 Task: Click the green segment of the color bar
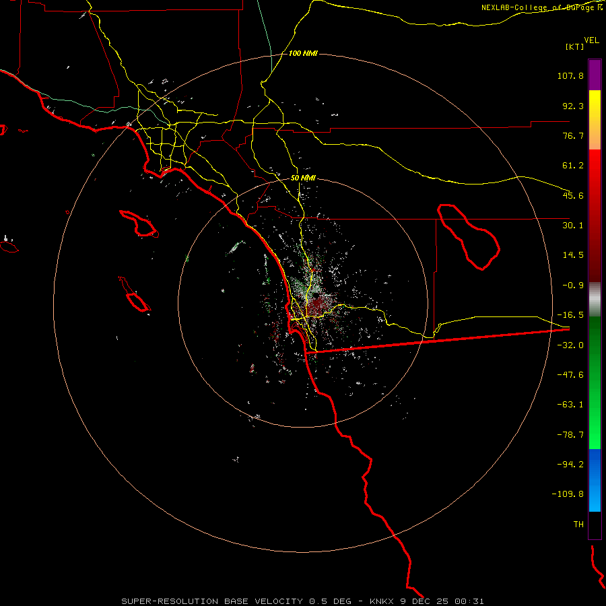click(x=595, y=382)
